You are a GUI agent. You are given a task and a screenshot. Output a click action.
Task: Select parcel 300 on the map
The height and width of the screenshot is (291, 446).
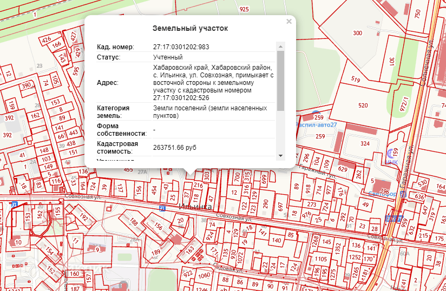[357, 33]
